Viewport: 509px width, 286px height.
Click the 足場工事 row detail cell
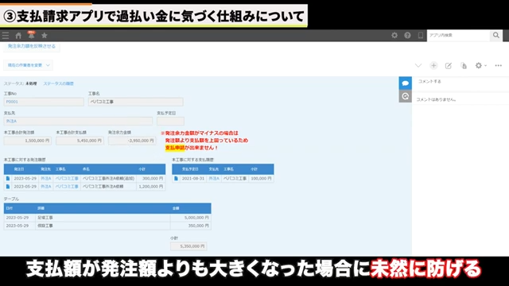[103, 218]
